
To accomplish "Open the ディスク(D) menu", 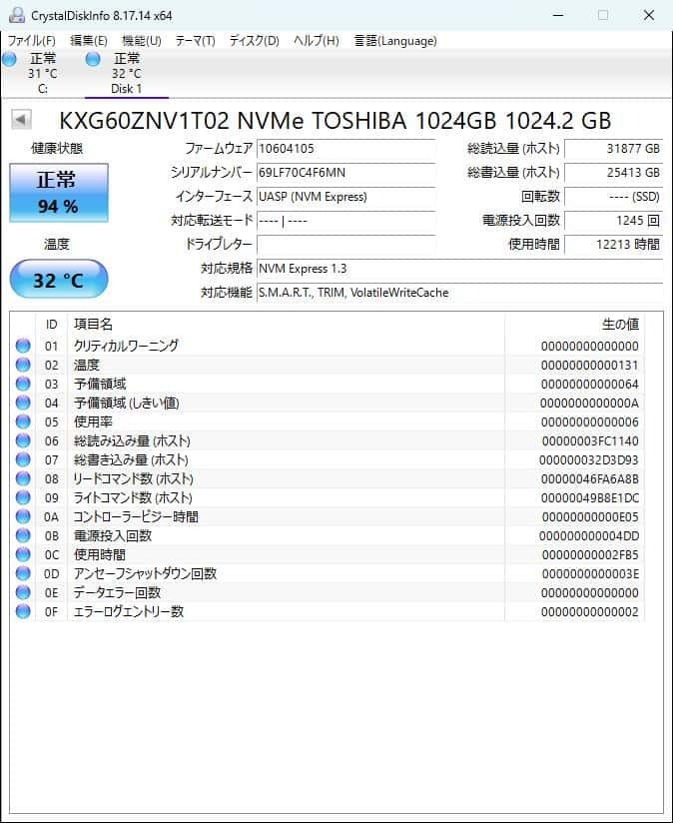I will pos(254,41).
